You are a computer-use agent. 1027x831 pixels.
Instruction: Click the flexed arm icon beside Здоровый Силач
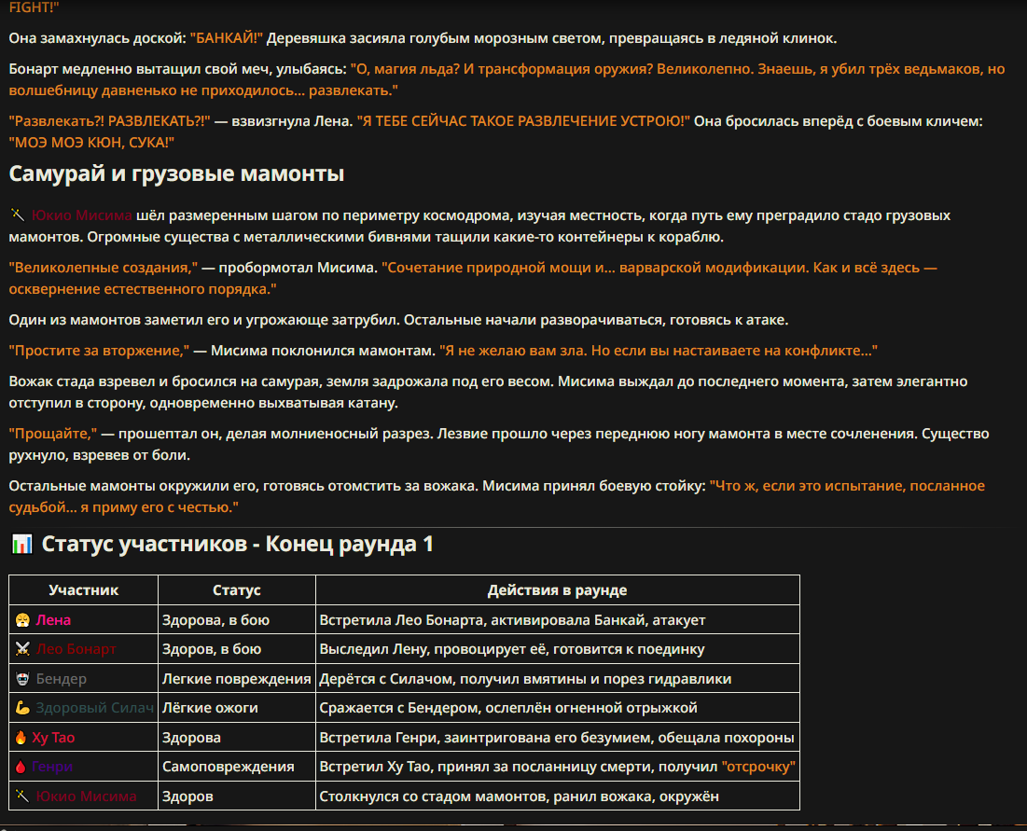pos(23,708)
